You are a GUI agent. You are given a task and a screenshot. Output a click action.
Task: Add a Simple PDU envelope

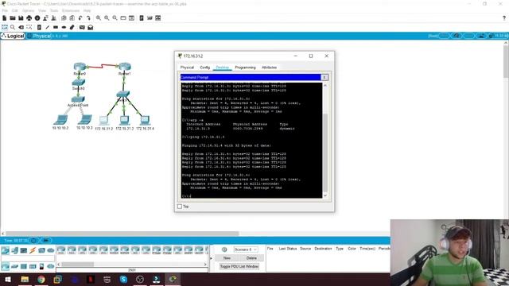click(82, 28)
